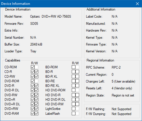This screenshot has width=142, height=121.
Task: Click the Label Code N/A value
Action: coord(115,17)
